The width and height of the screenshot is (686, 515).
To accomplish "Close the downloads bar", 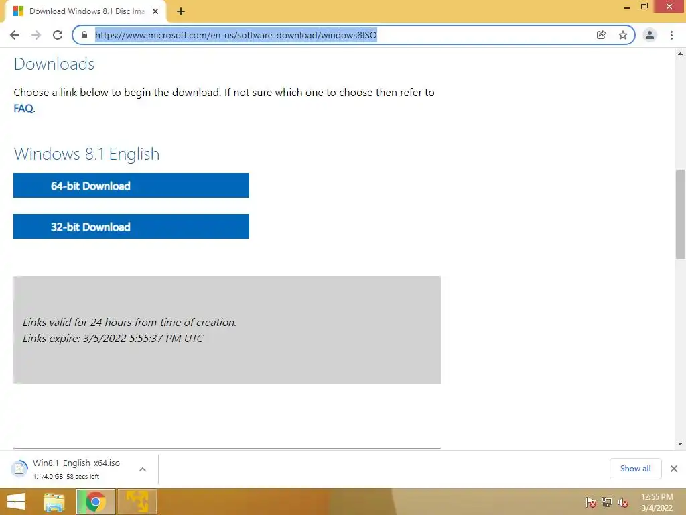I will point(674,469).
